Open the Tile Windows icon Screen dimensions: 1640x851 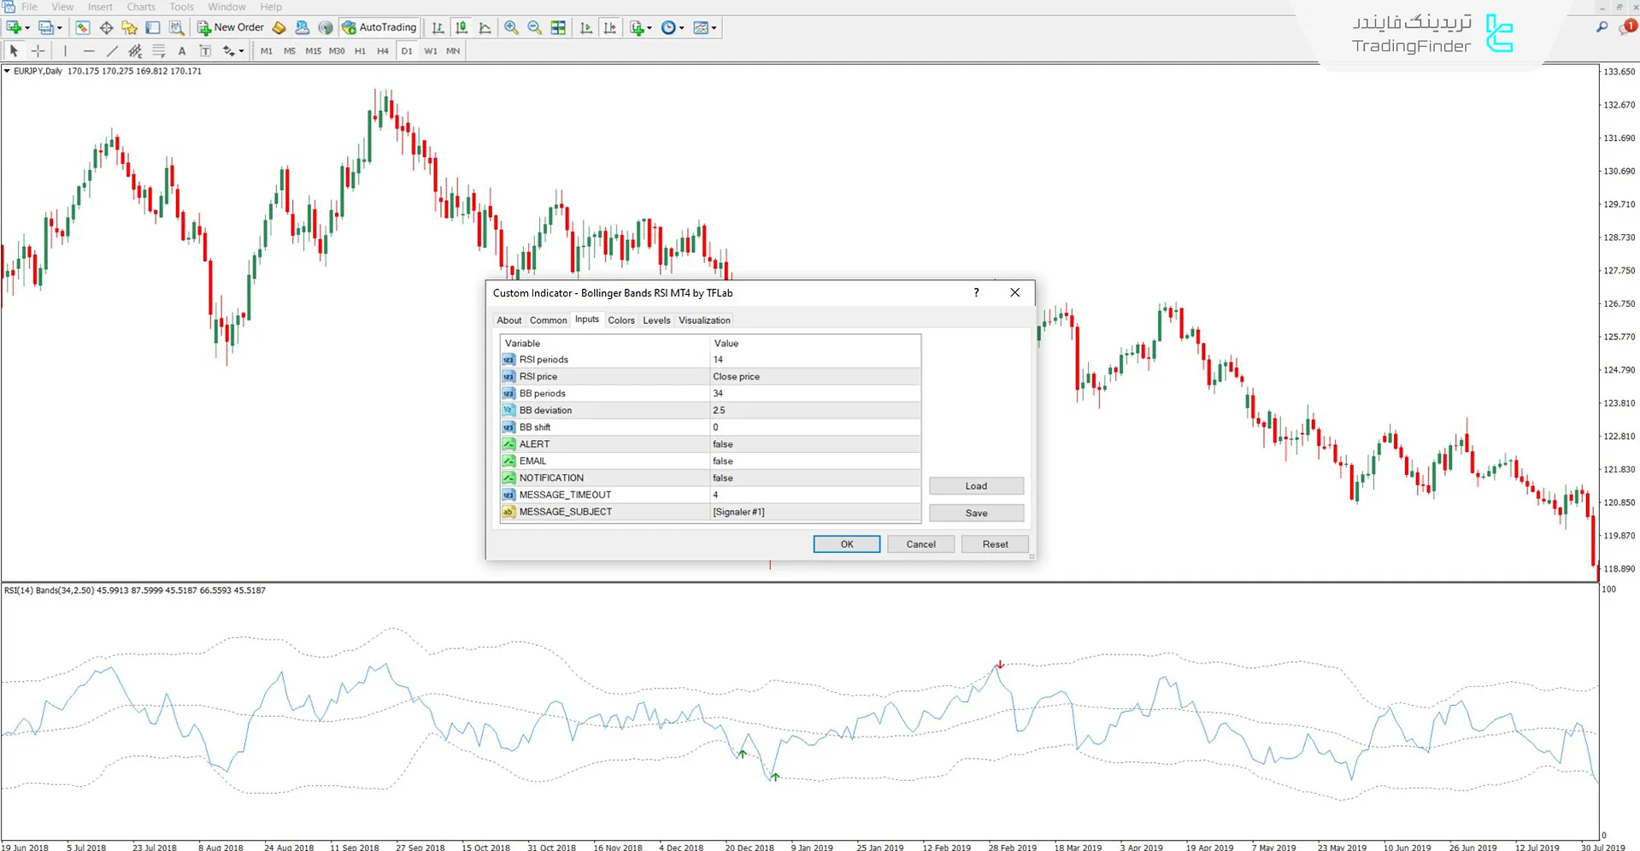pos(558,28)
